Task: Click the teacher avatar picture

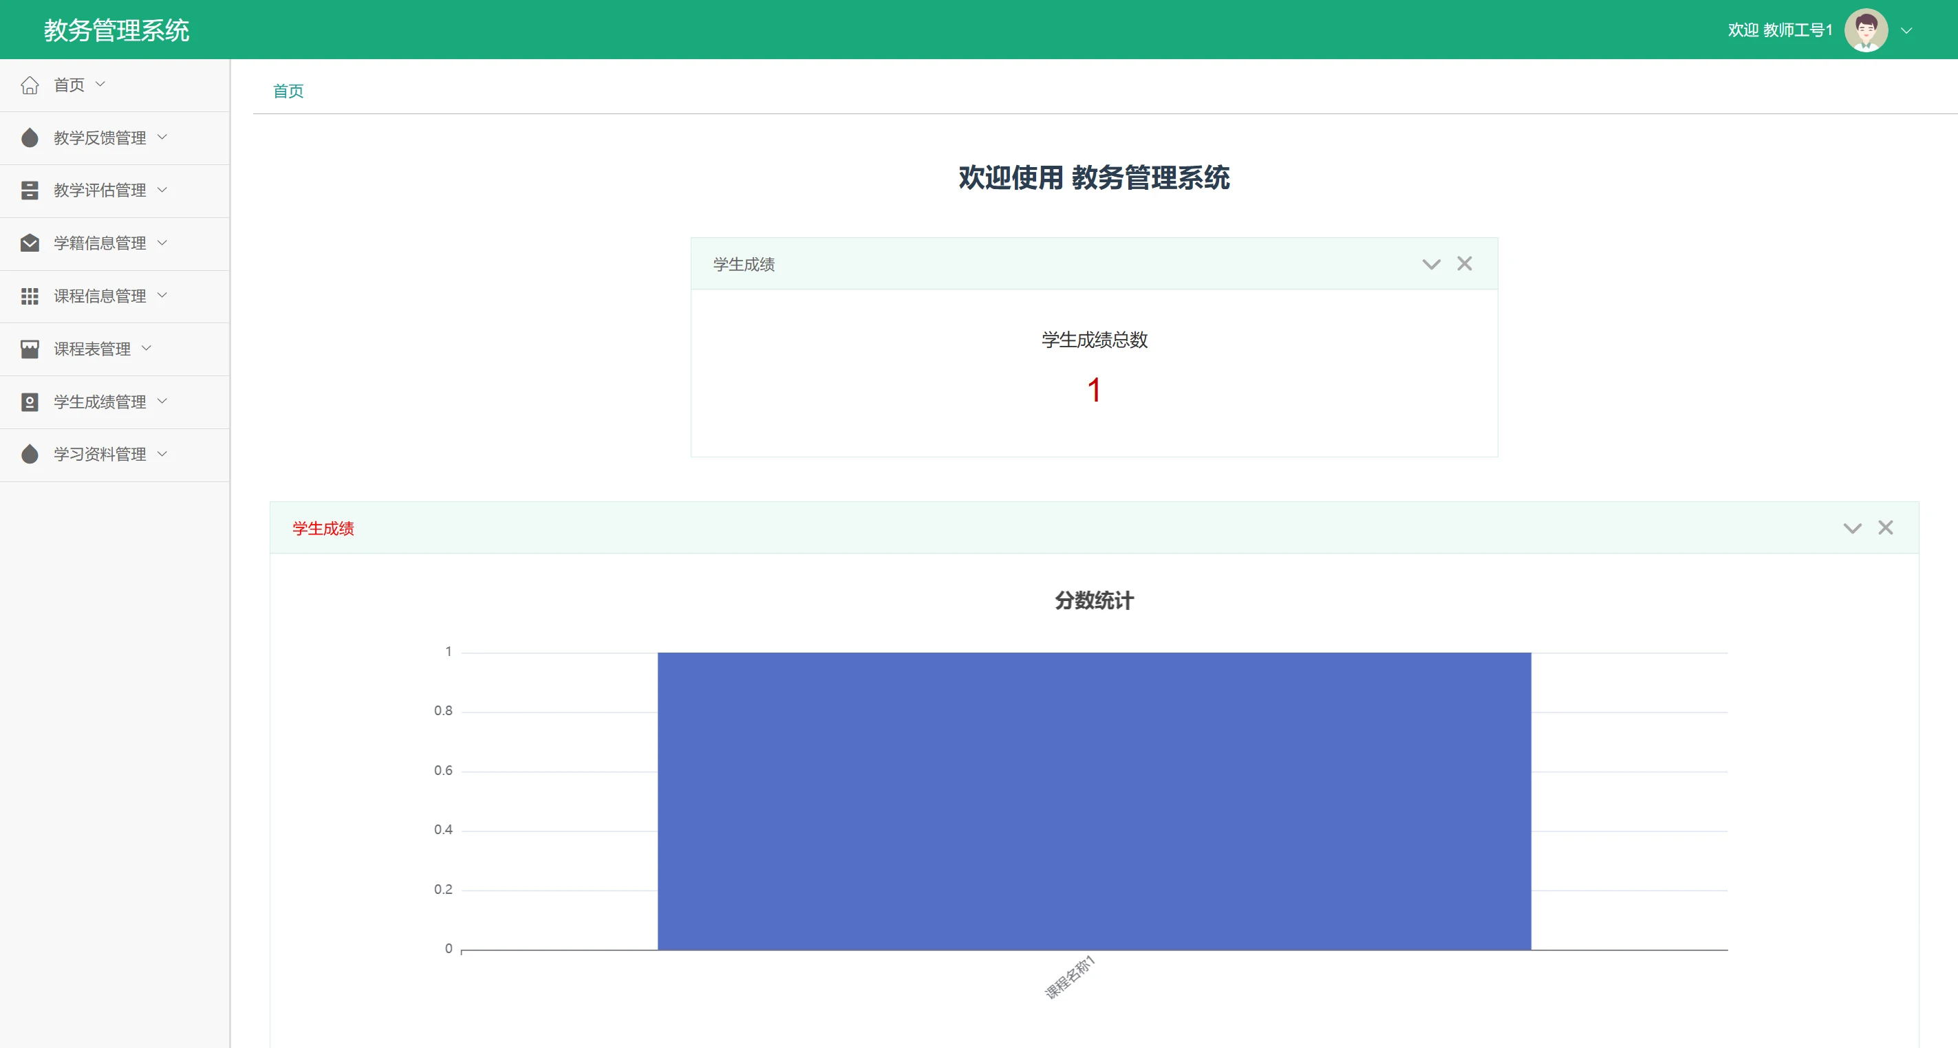Action: click(x=1866, y=30)
